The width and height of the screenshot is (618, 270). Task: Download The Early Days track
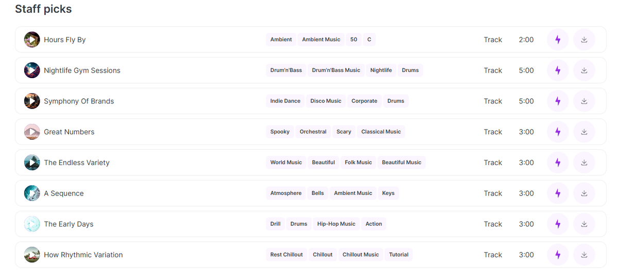point(584,224)
